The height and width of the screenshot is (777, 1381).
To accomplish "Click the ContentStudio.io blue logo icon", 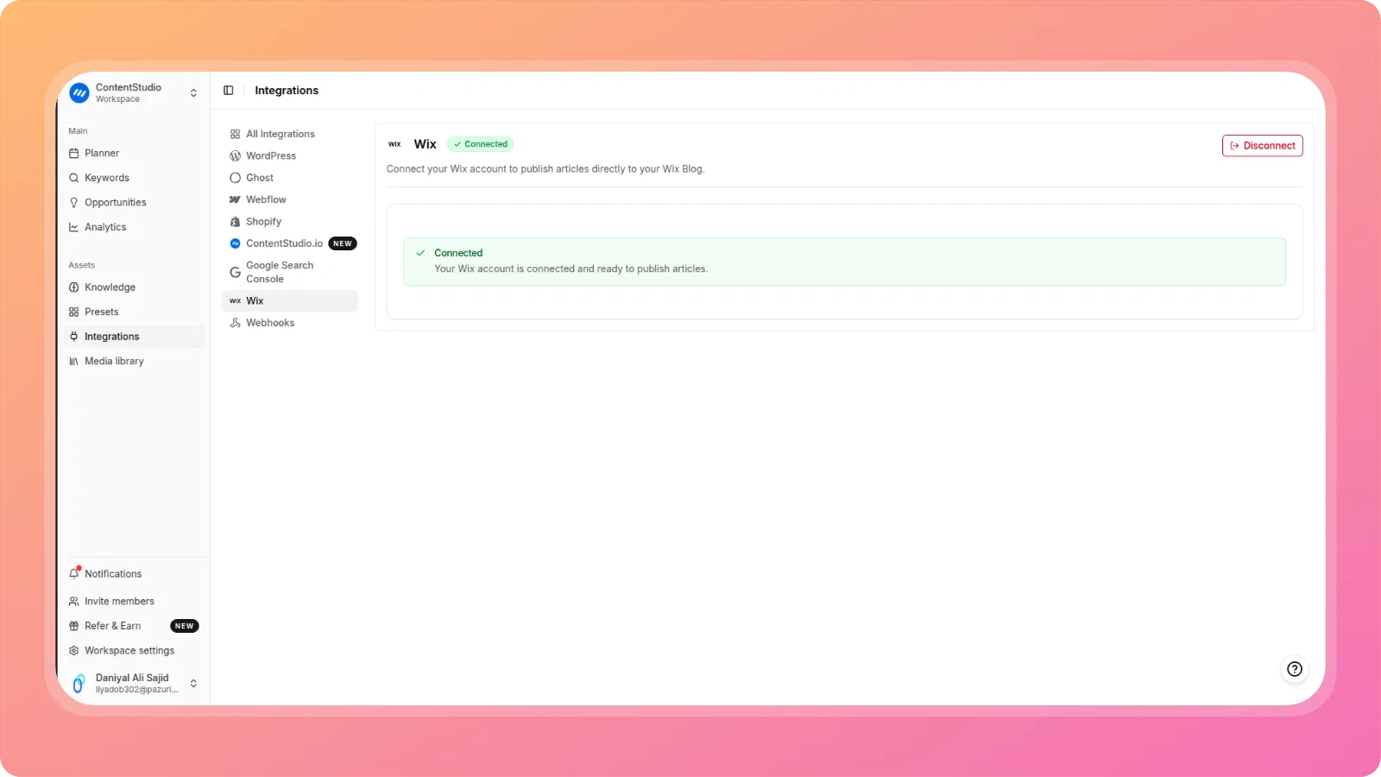I will coord(235,243).
